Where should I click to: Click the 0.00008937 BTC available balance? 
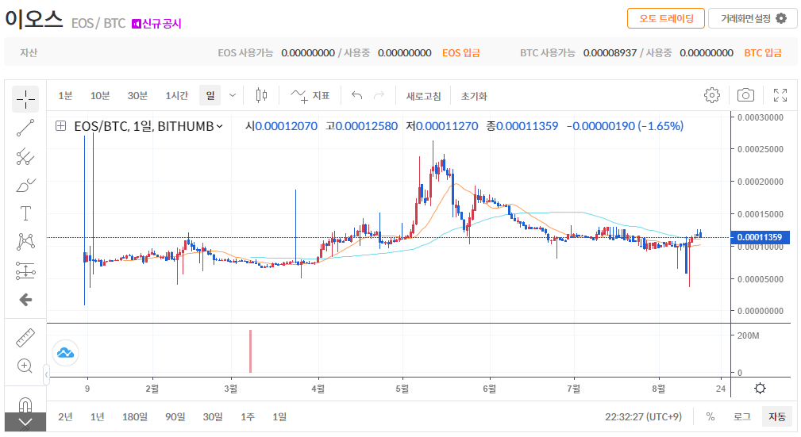(610, 52)
